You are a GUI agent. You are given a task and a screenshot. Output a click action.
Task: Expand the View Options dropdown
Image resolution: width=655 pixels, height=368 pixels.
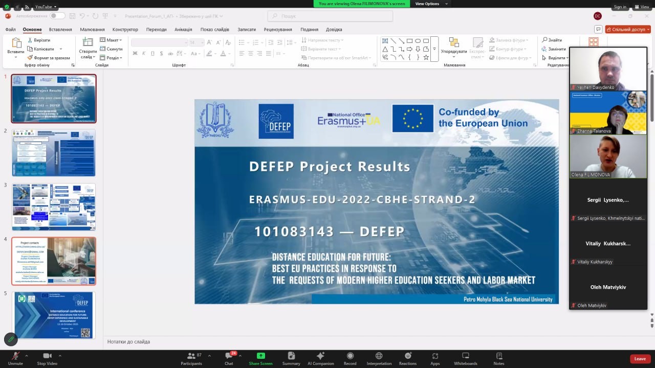[431, 4]
